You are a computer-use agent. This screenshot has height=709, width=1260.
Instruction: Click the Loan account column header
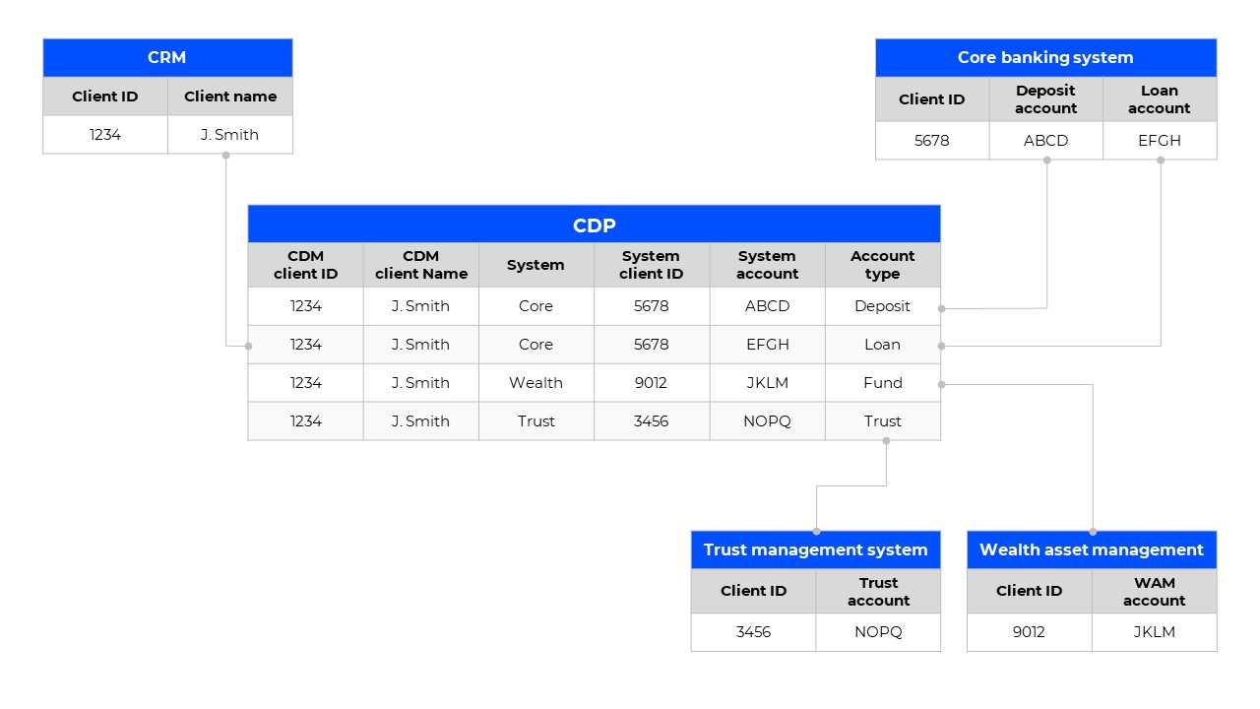(1159, 99)
